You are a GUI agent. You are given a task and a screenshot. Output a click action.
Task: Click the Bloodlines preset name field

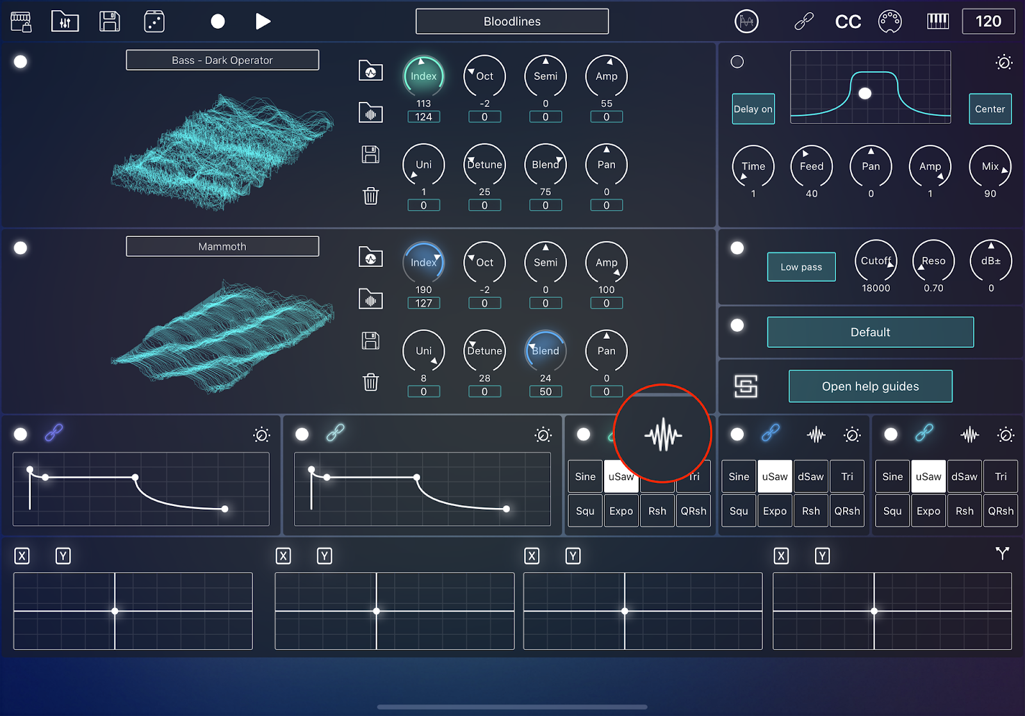(x=511, y=21)
